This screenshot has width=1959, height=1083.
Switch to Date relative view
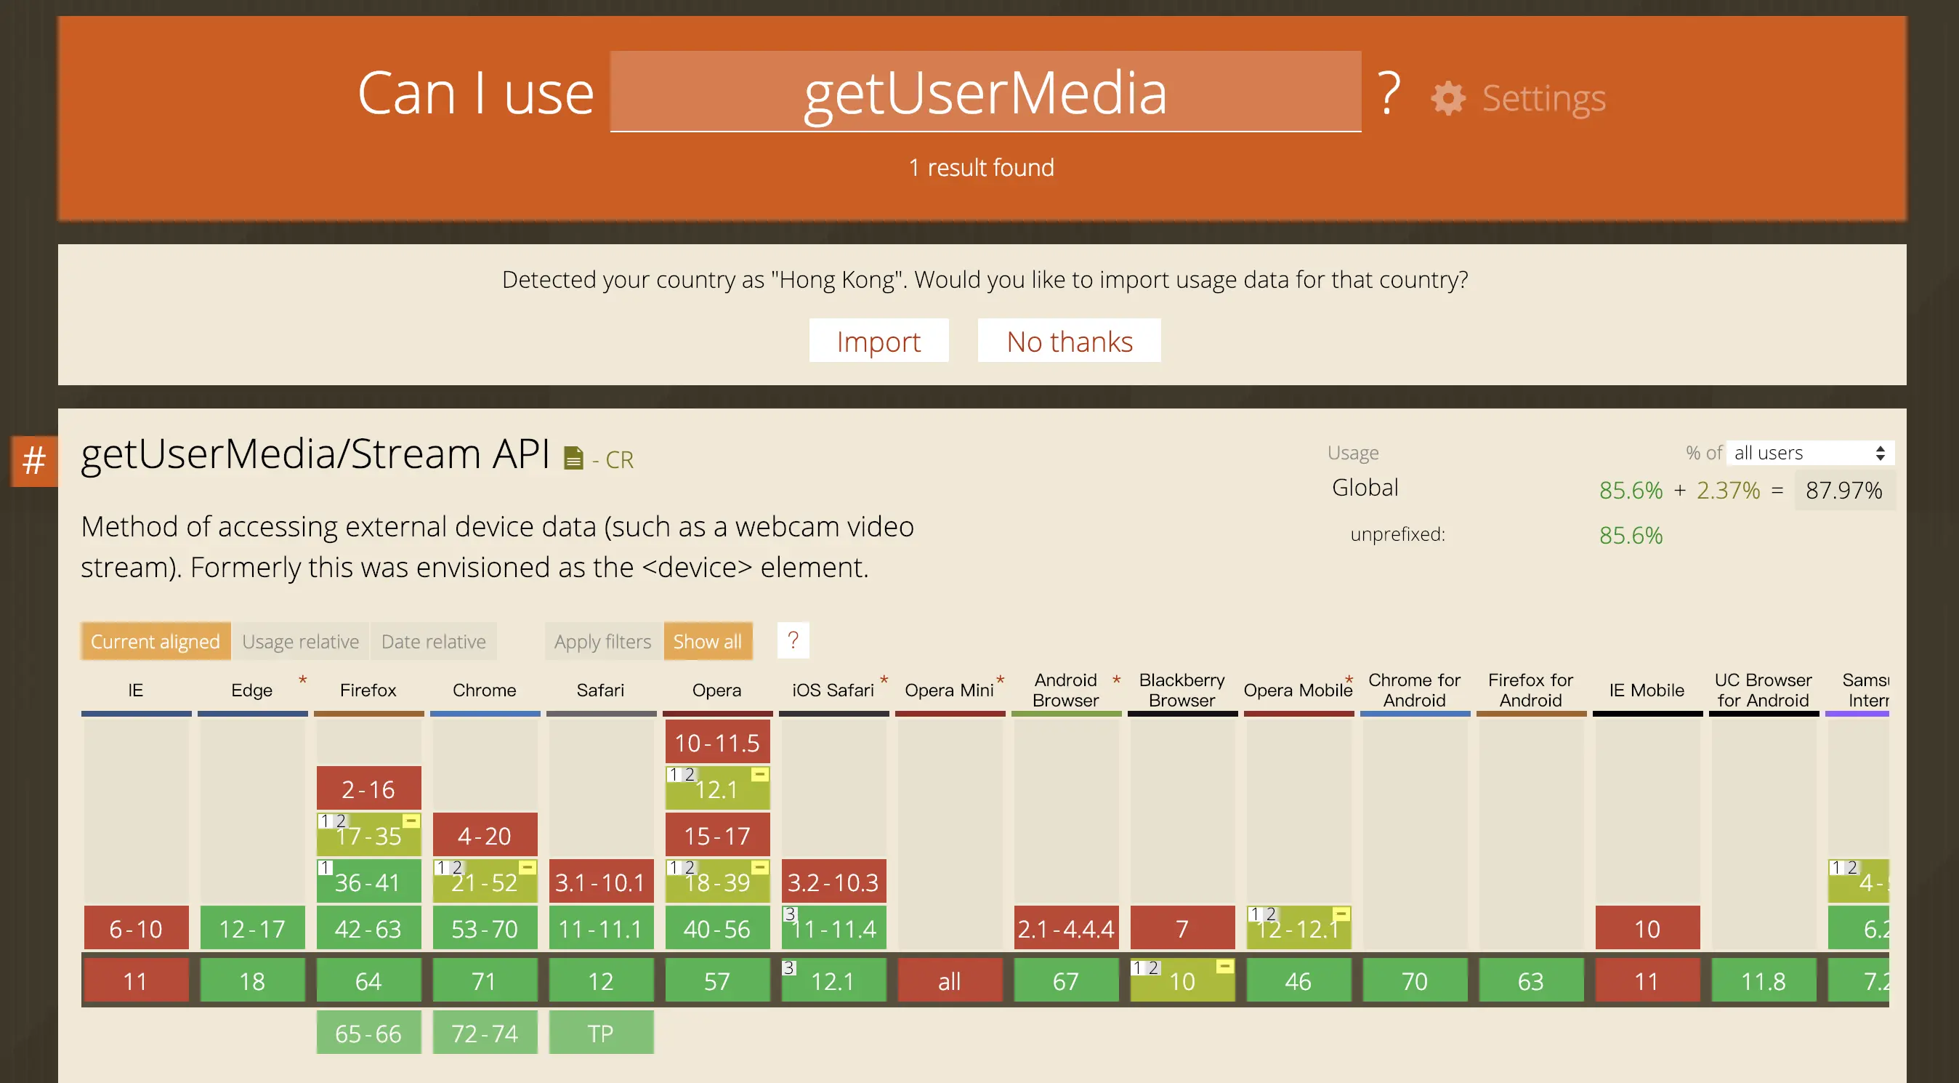(x=433, y=641)
